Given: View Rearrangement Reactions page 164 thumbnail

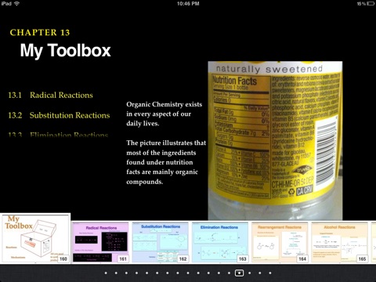Looking at the screenshot, I should [x=280, y=242].
